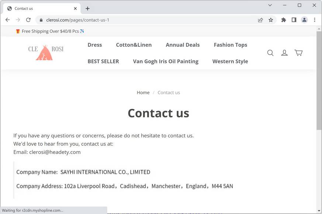Share this page icon in address bar
The width and height of the screenshot is (322, 214).
click(x=260, y=20)
